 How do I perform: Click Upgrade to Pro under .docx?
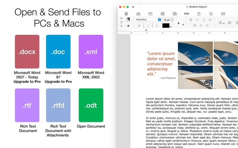(27, 82)
